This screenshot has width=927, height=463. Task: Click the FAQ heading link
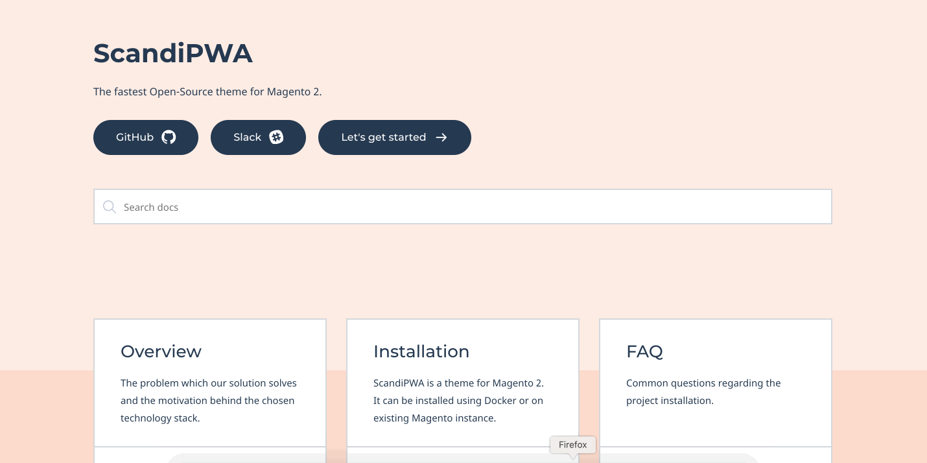(644, 351)
